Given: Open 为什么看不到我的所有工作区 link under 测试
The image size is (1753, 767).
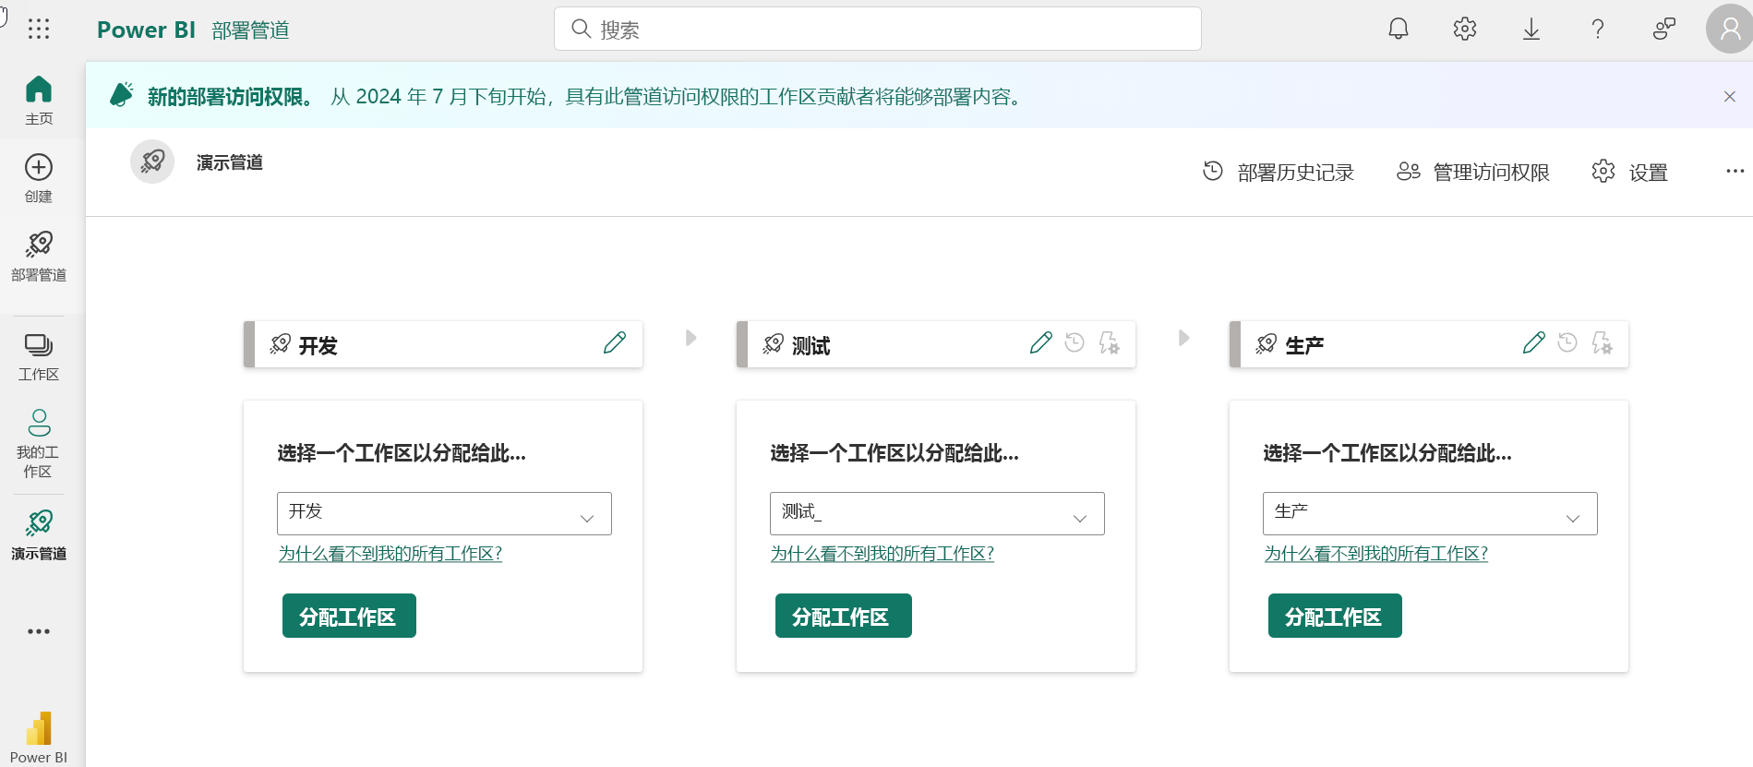Looking at the screenshot, I should coord(883,554).
